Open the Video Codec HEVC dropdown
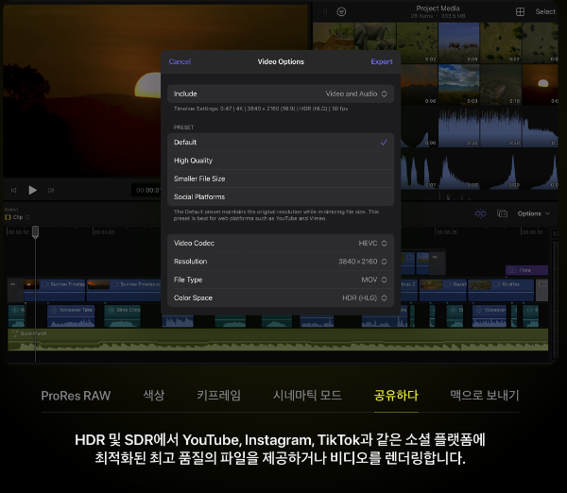The image size is (567, 493). [x=281, y=244]
